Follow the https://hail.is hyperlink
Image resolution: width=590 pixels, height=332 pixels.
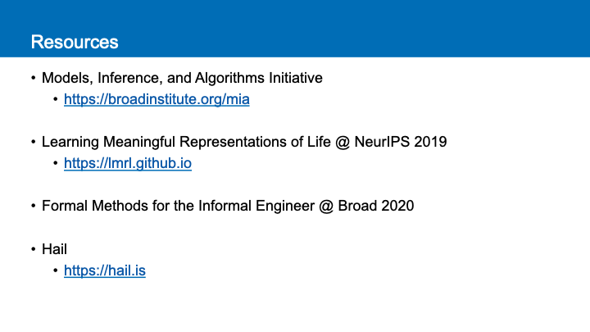[x=105, y=271]
